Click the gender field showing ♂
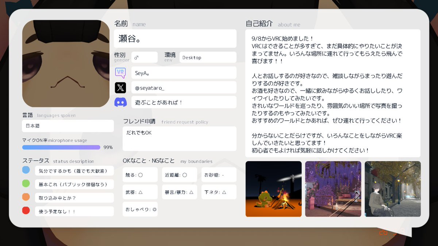The height and width of the screenshot is (246, 438). pyautogui.click(x=145, y=57)
